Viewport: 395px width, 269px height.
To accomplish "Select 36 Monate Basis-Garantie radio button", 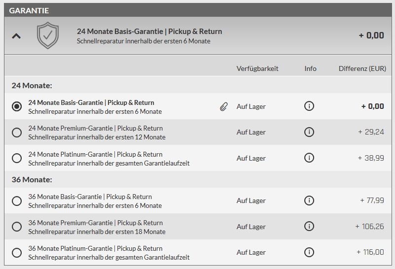I will [x=17, y=201].
